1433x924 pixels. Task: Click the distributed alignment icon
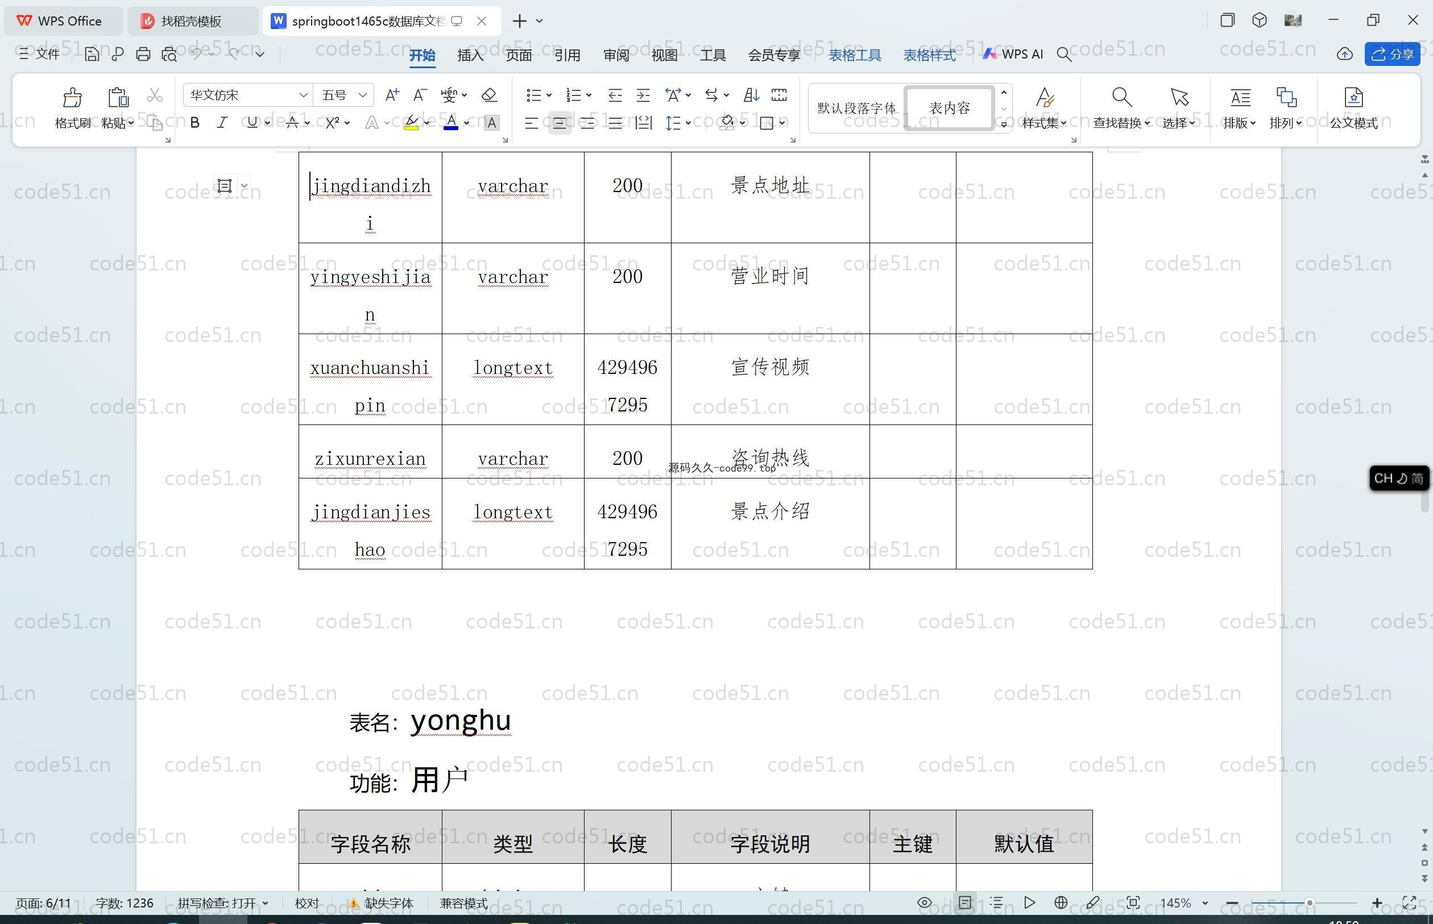tap(644, 123)
